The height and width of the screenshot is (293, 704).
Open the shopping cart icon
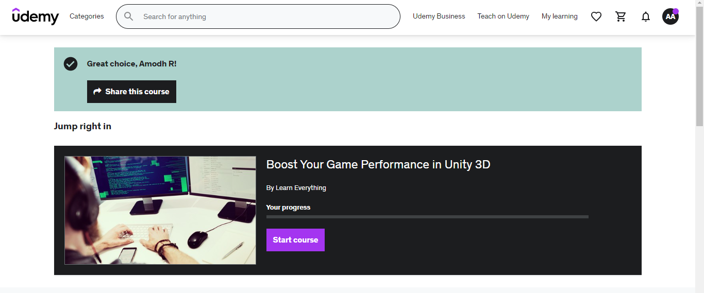[621, 16]
